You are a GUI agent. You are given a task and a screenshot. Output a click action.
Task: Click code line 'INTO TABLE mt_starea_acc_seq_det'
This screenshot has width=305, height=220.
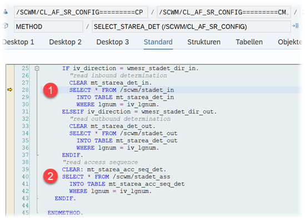click(x=127, y=184)
